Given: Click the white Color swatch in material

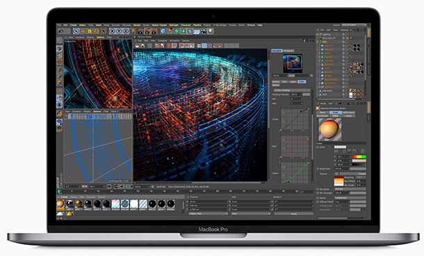Looking at the screenshot, I should coord(340,147).
